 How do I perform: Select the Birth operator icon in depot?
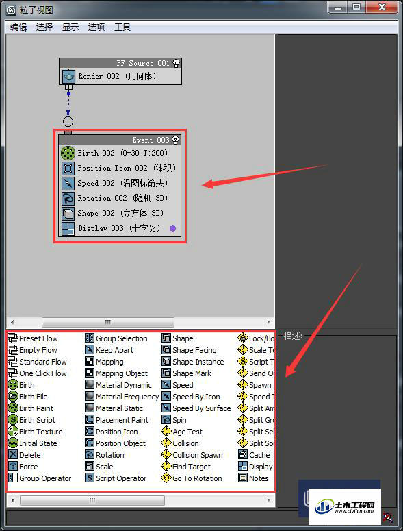point(13,385)
